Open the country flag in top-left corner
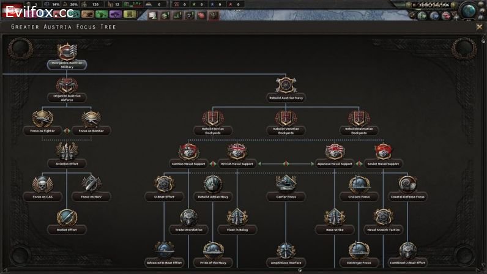Image resolution: width=487 pixels, height=274 pixels. pos(13,4)
